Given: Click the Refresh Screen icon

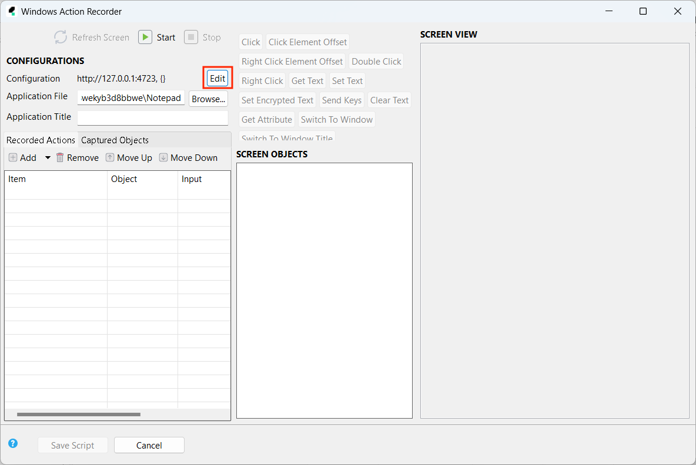Looking at the screenshot, I should (x=61, y=37).
